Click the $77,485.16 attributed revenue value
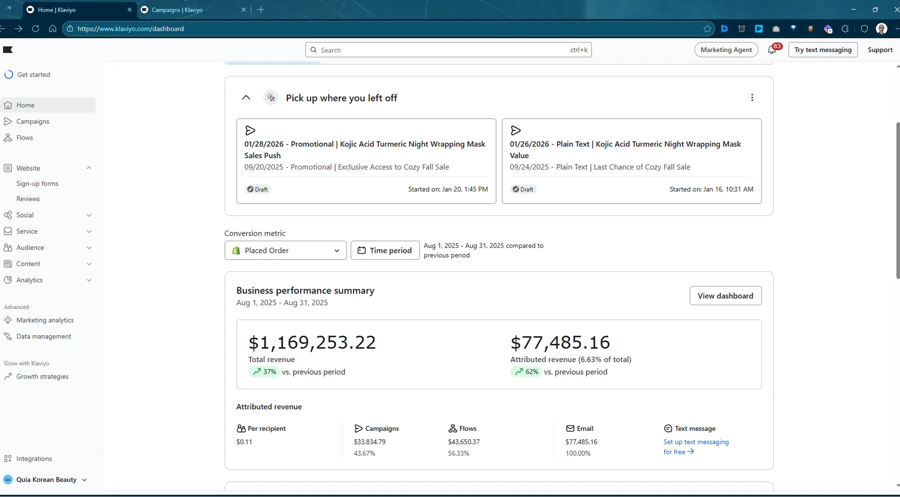This screenshot has height=497, width=900. (x=560, y=342)
